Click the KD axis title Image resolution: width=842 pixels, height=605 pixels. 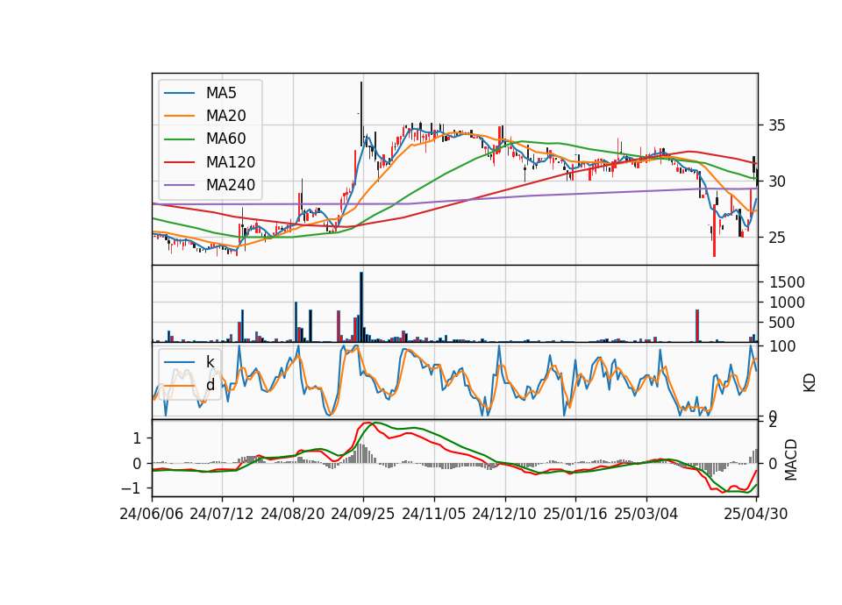point(810,382)
